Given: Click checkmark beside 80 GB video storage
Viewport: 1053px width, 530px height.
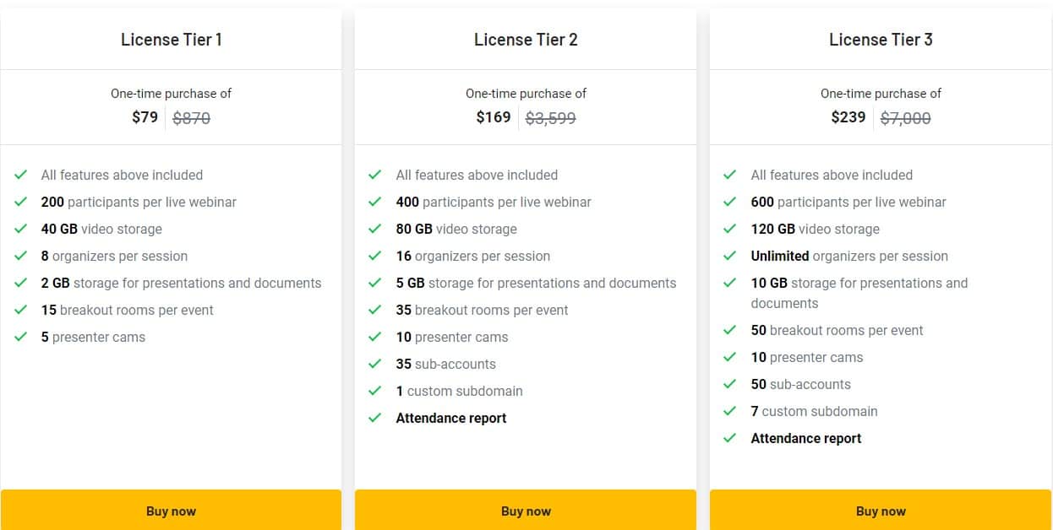Looking at the screenshot, I should click(375, 230).
